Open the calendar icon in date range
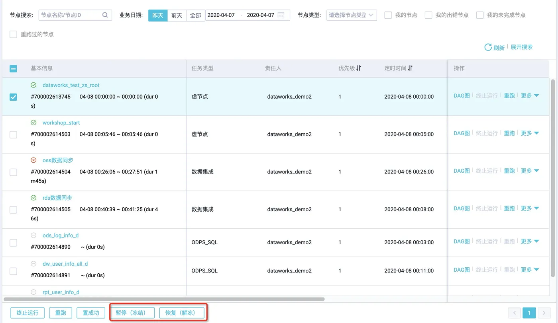Image resolution: width=558 pixels, height=323 pixels. coord(281,15)
